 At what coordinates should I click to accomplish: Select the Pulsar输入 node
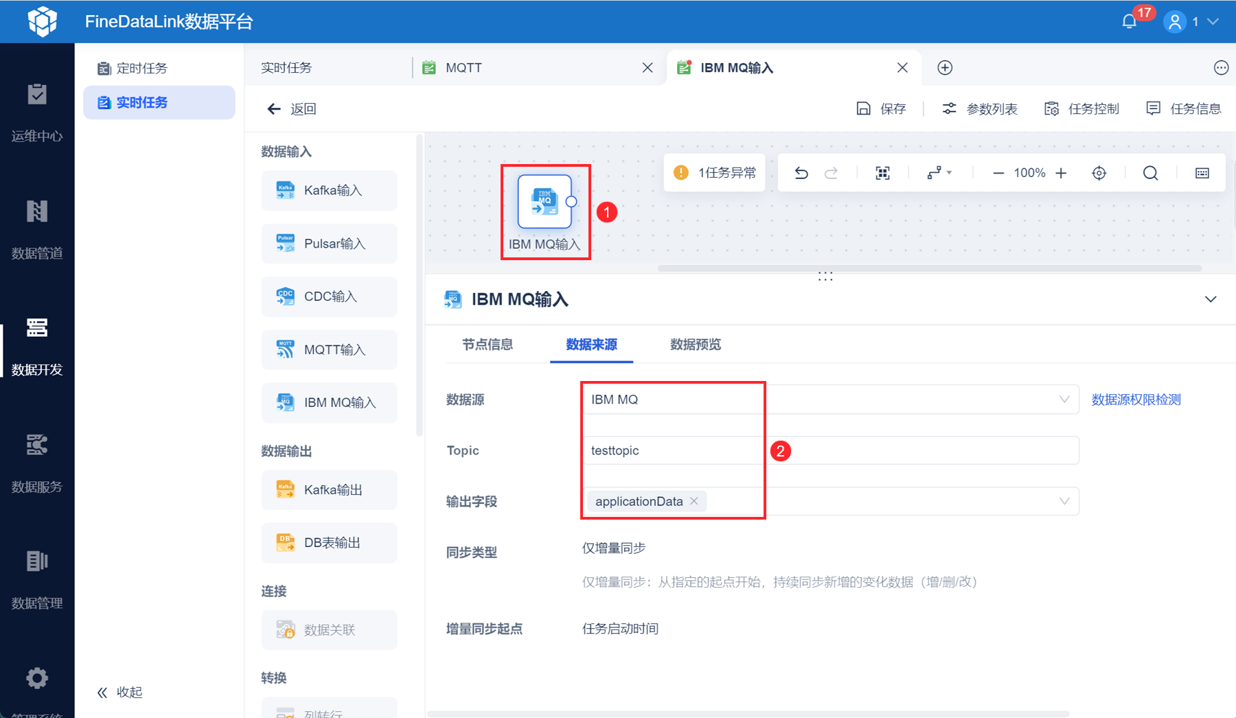click(329, 244)
